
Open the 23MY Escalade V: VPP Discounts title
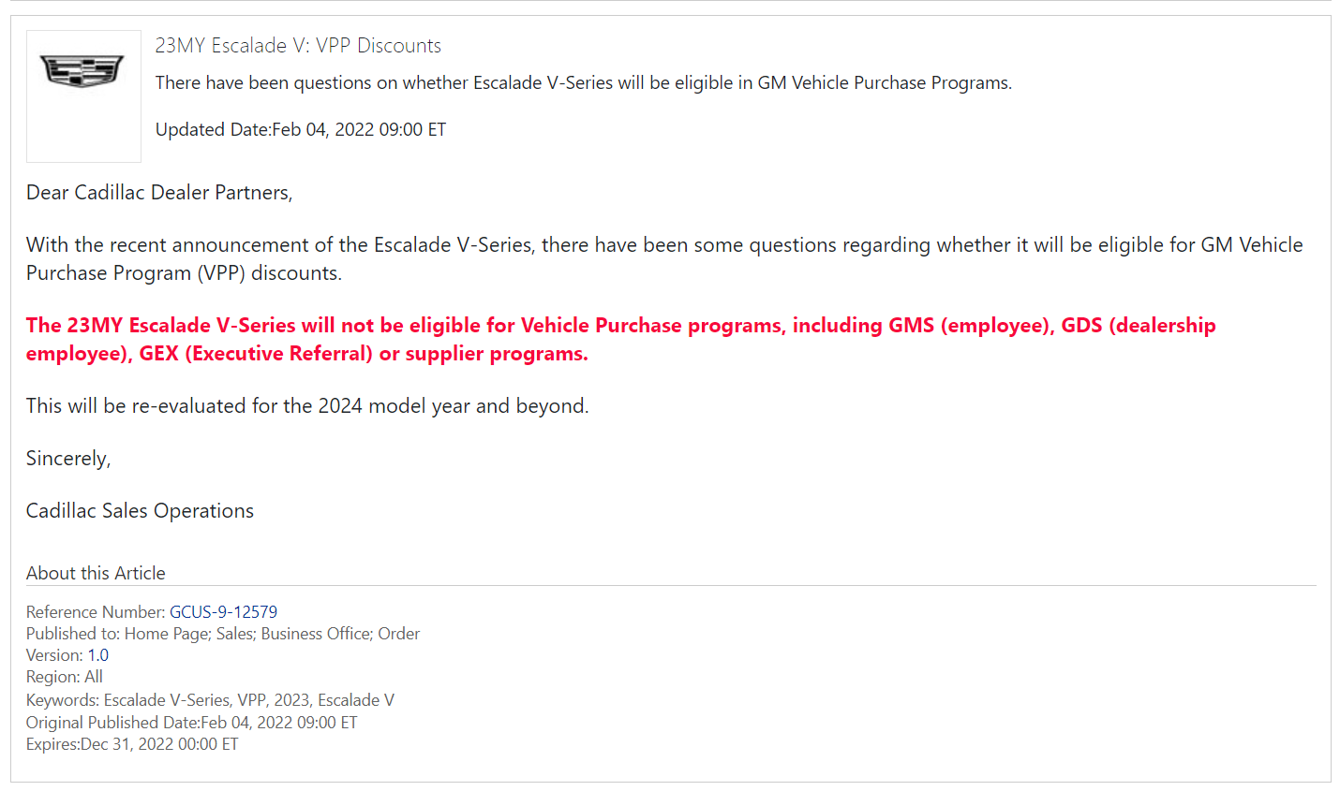point(298,46)
